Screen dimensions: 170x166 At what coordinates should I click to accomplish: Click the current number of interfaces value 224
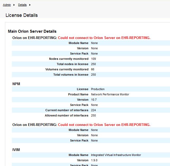[93, 110]
